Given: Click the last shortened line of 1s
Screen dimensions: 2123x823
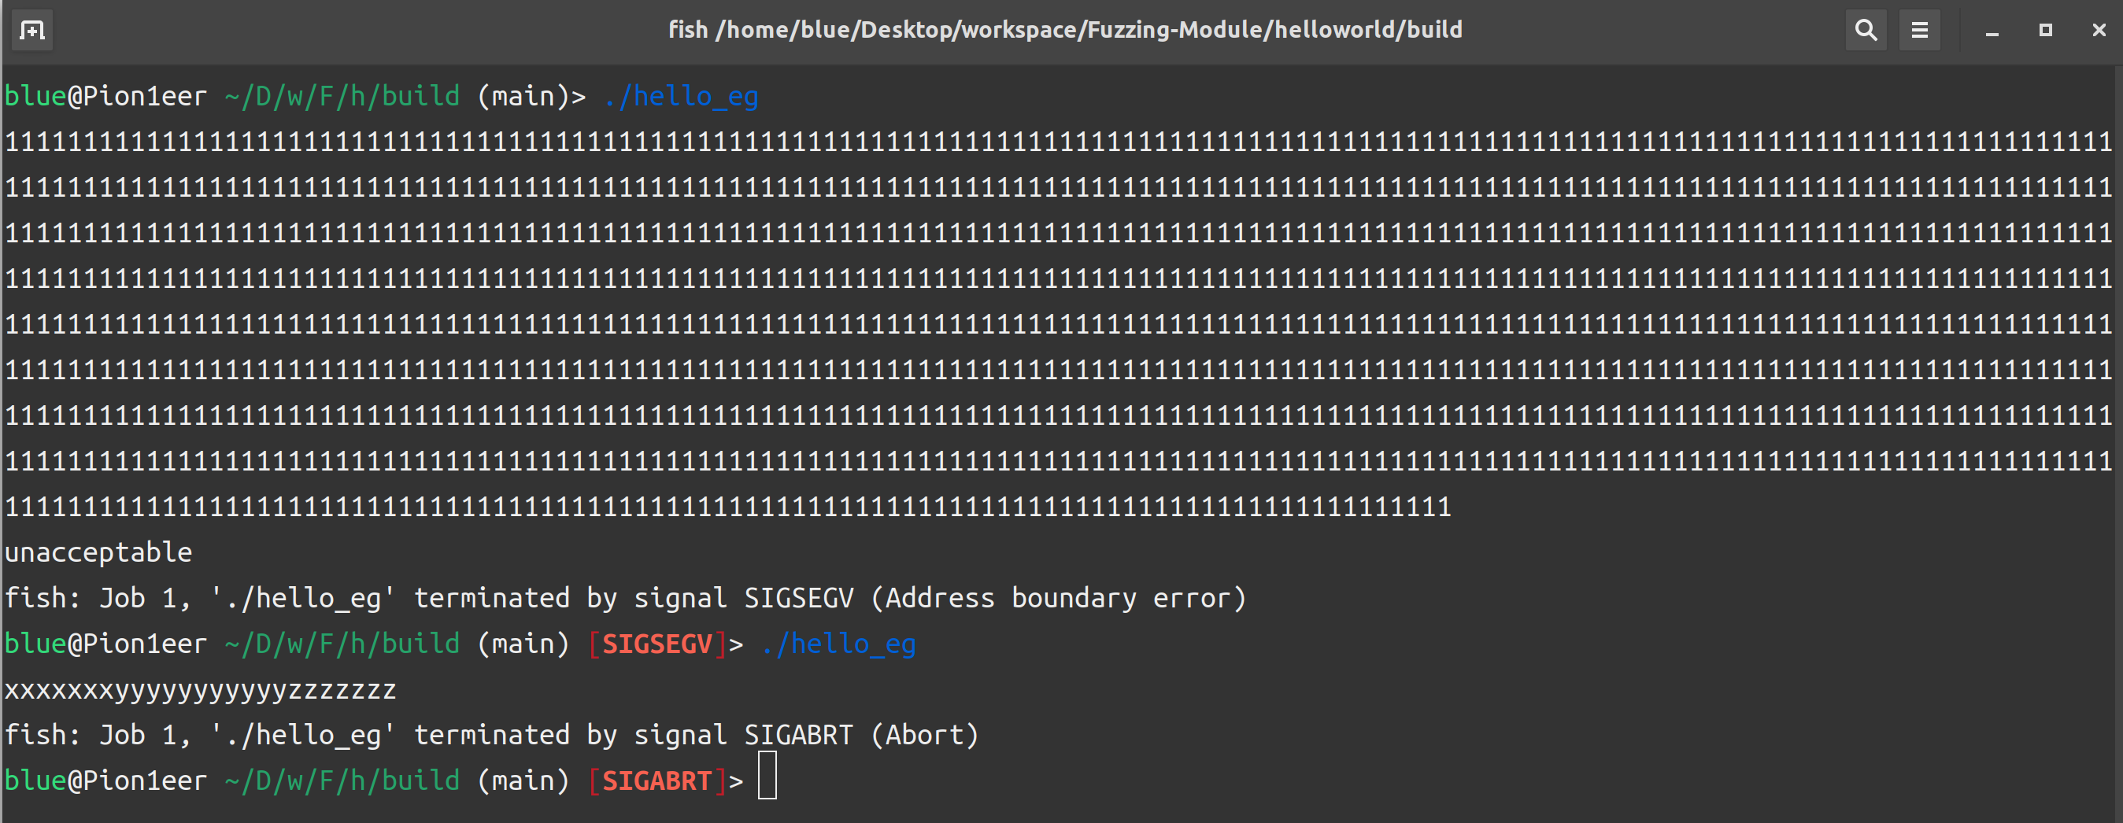Looking at the screenshot, I should tap(727, 506).
